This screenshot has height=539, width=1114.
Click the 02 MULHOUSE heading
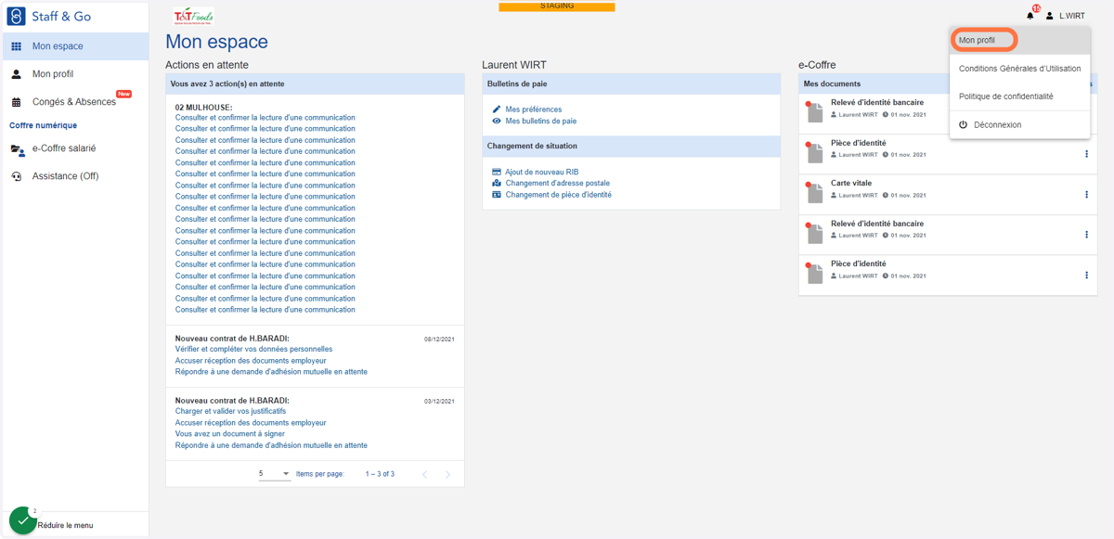[203, 107]
